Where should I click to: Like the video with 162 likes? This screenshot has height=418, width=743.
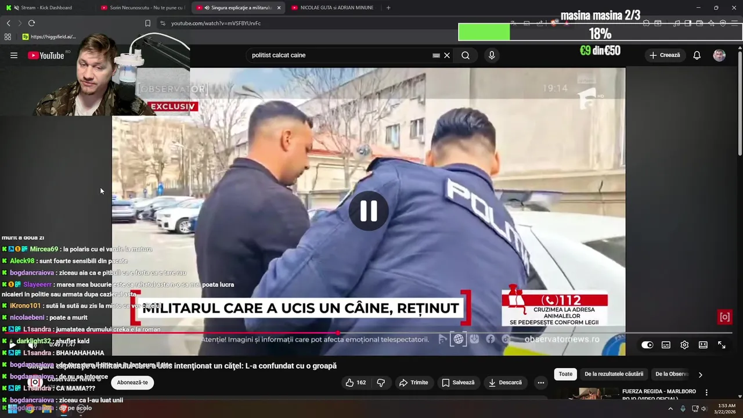[355, 383]
